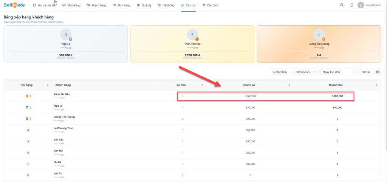Open Yêu cầu tư vấn menu
The image size is (387, 182).
(45, 5)
